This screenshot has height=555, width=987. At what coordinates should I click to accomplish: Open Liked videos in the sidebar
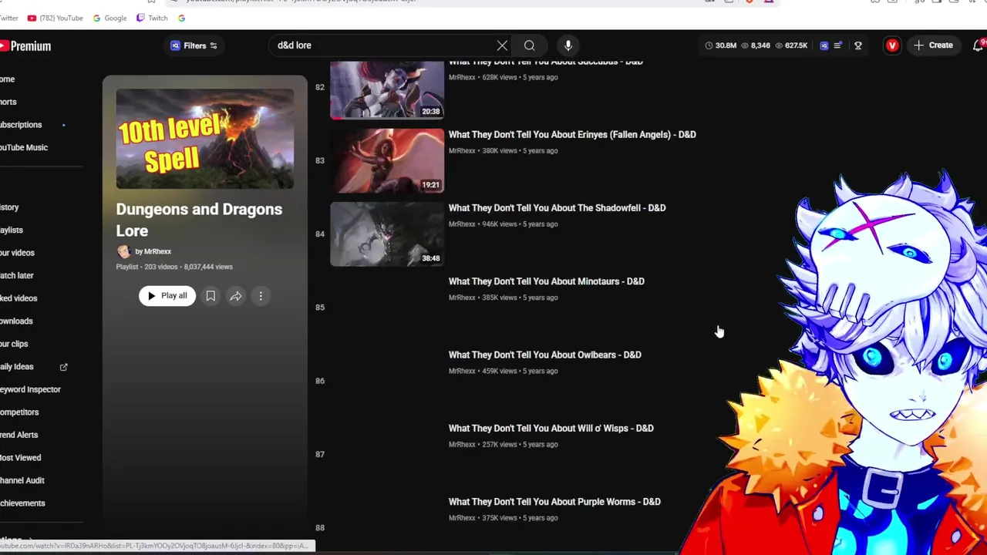tap(19, 298)
